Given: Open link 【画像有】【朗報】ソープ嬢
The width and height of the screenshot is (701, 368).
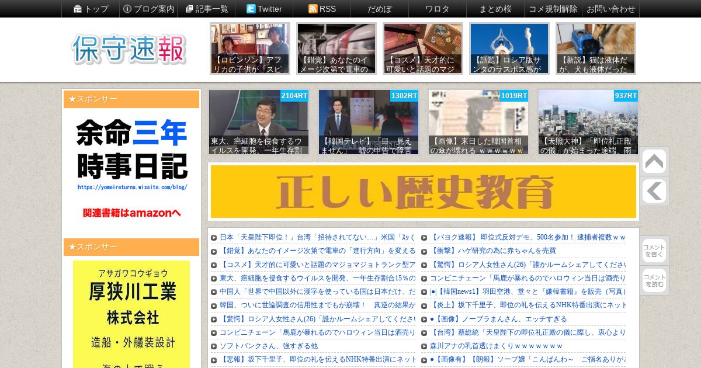Looking at the screenshot, I should tap(528, 359).
